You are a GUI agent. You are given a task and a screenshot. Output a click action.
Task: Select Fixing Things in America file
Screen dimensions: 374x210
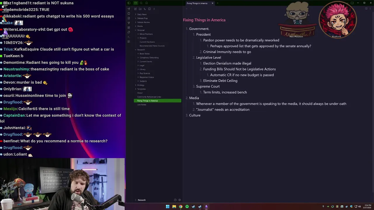click(157, 101)
